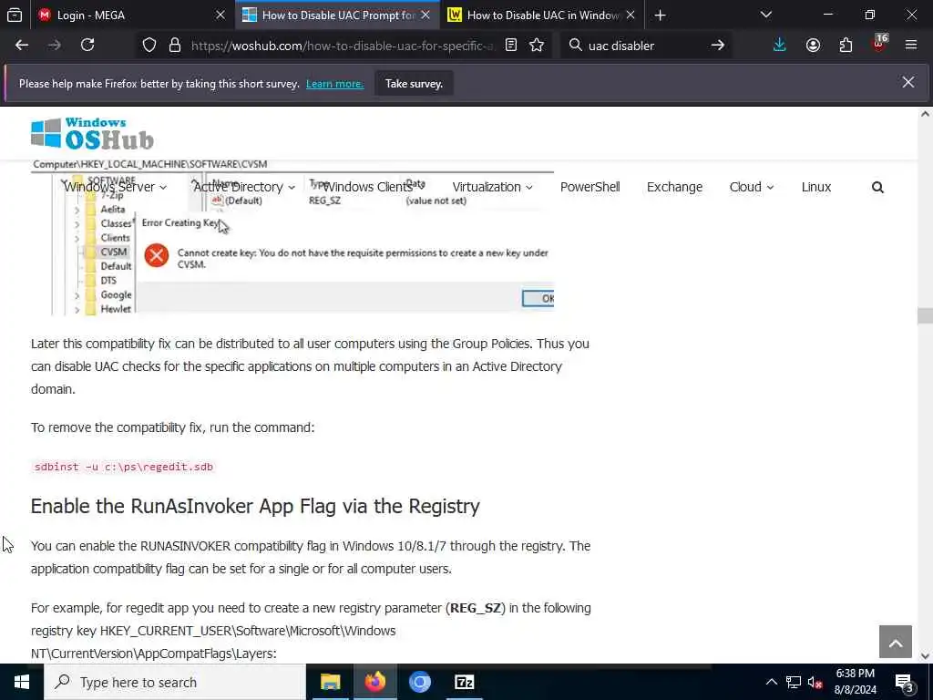The image size is (933, 700).
Task: Open uBlock extension icon with badge 16
Action: click(879, 44)
